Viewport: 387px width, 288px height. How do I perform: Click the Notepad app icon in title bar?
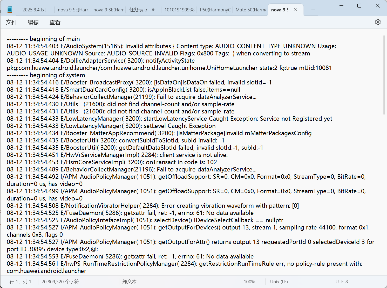10,9
